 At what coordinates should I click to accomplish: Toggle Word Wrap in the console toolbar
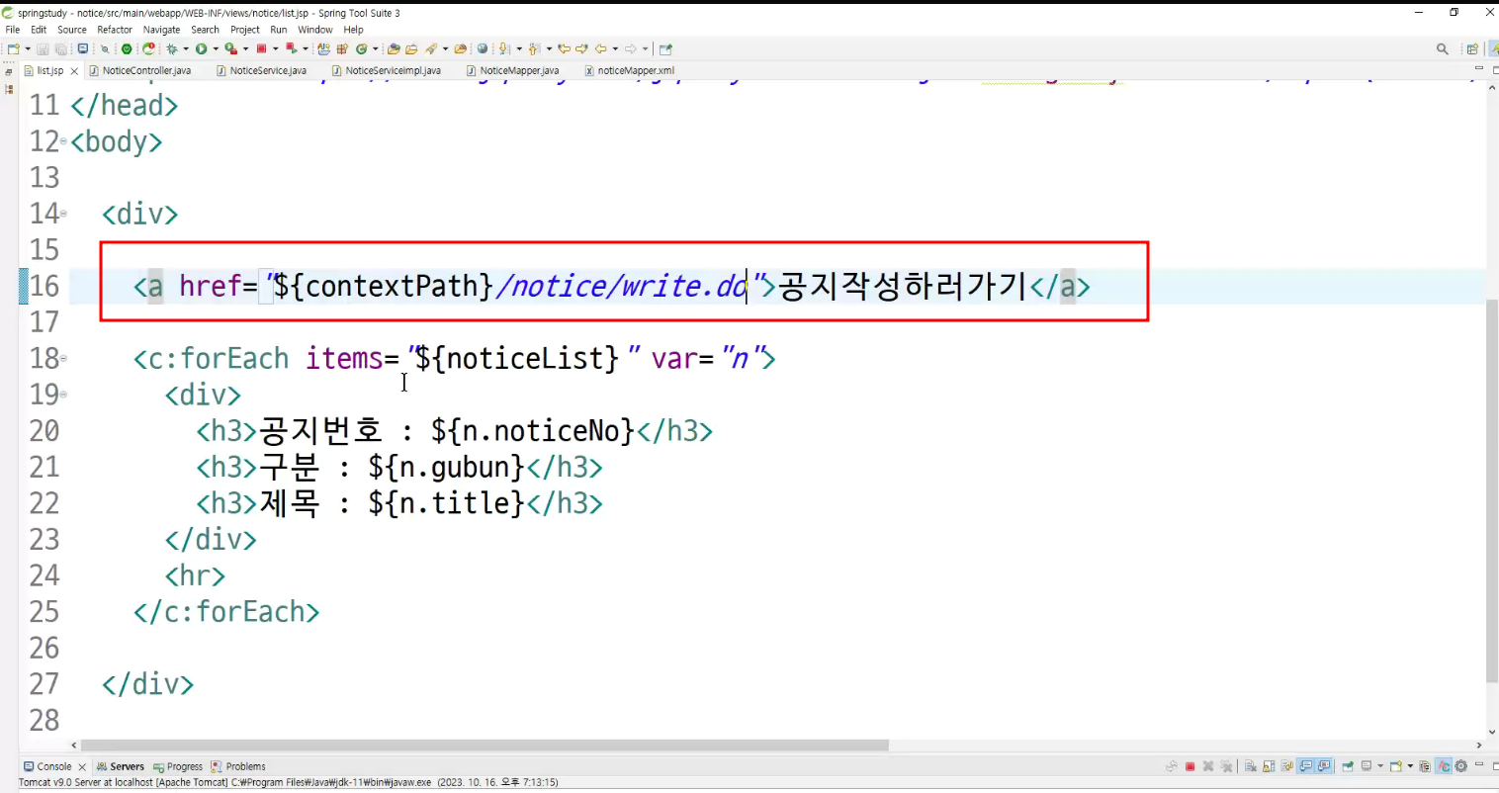[1287, 766]
